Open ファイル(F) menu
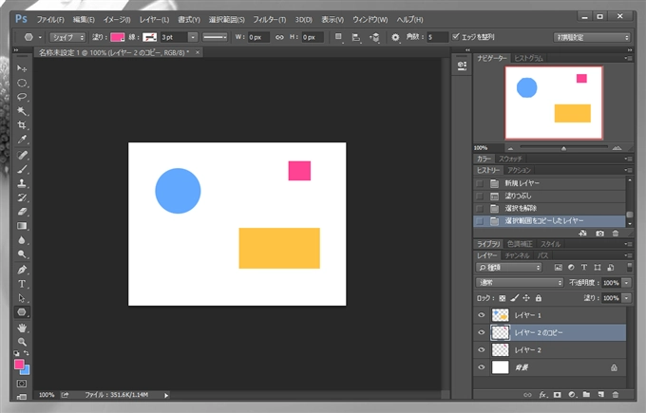This screenshot has height=413, width=646. pyautogui.click(x=50, y=19)
